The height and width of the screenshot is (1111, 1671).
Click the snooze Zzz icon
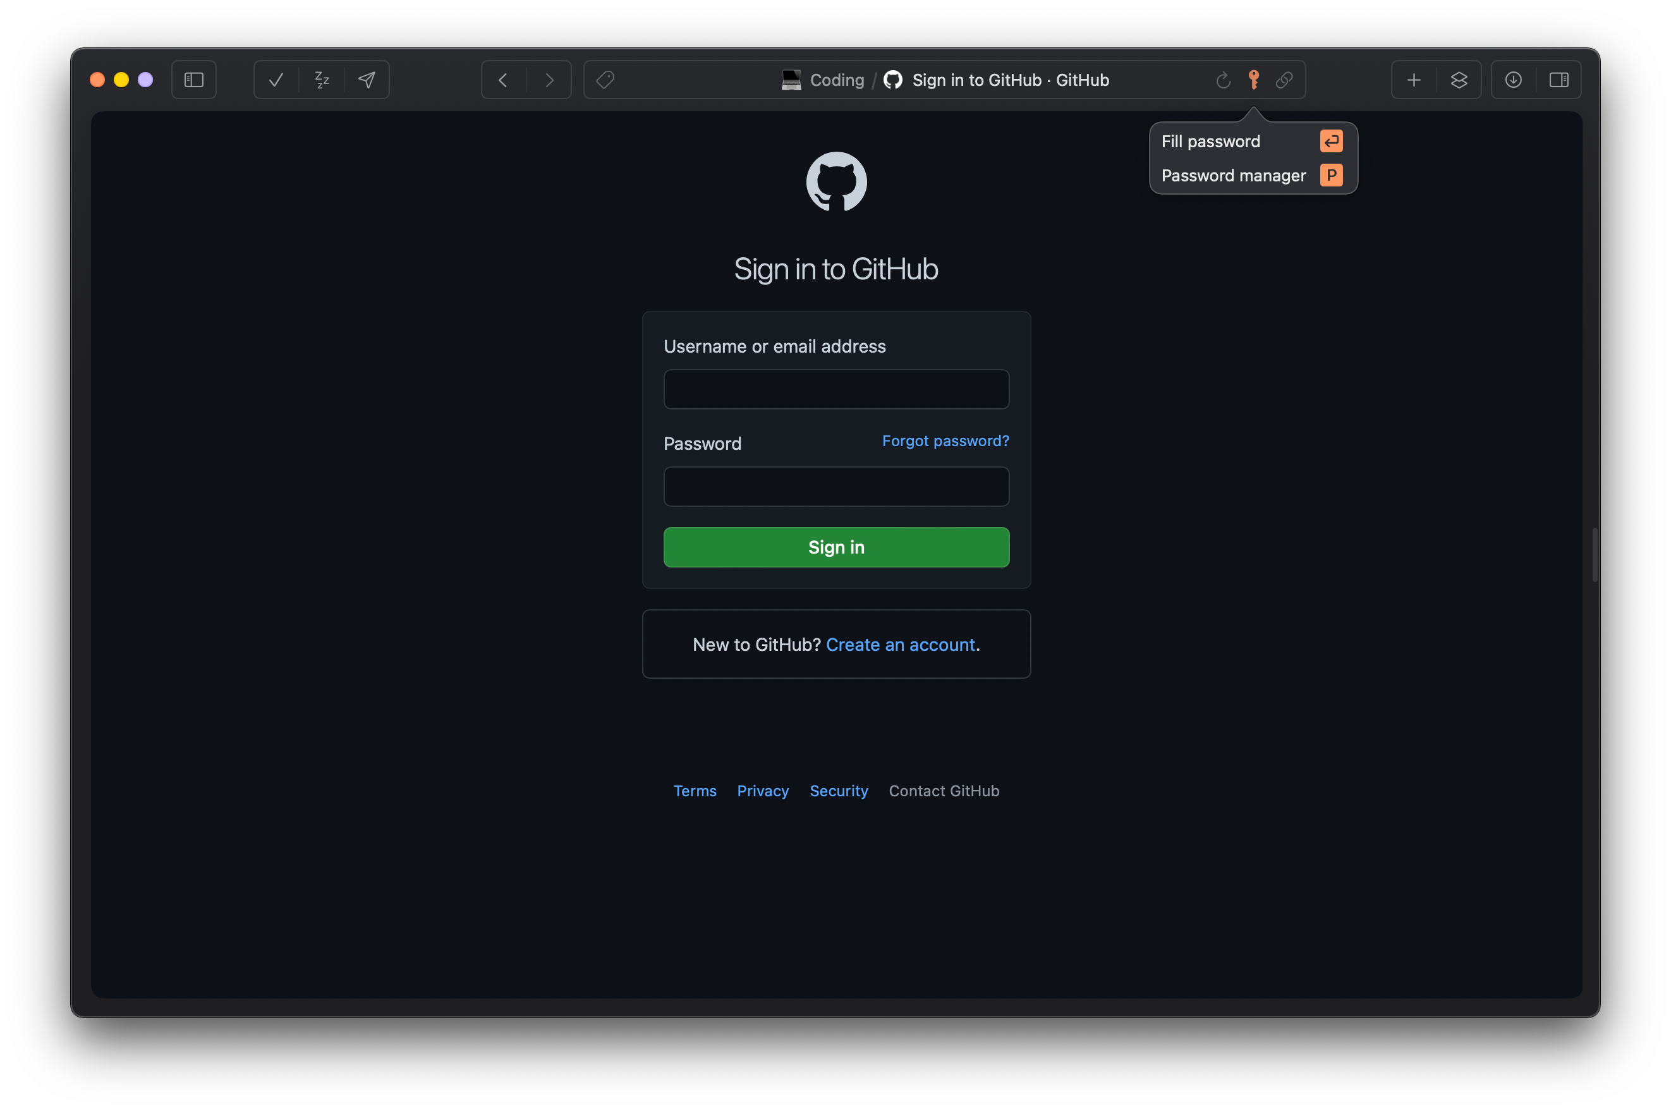(x=322, y=80)
